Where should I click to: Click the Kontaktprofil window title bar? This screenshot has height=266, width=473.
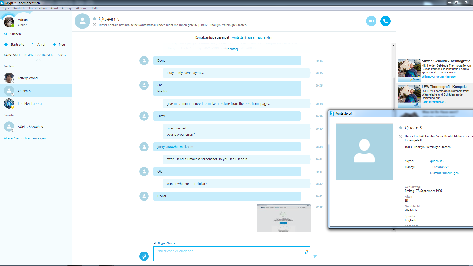pyautogui.click(x=401, y=113)
